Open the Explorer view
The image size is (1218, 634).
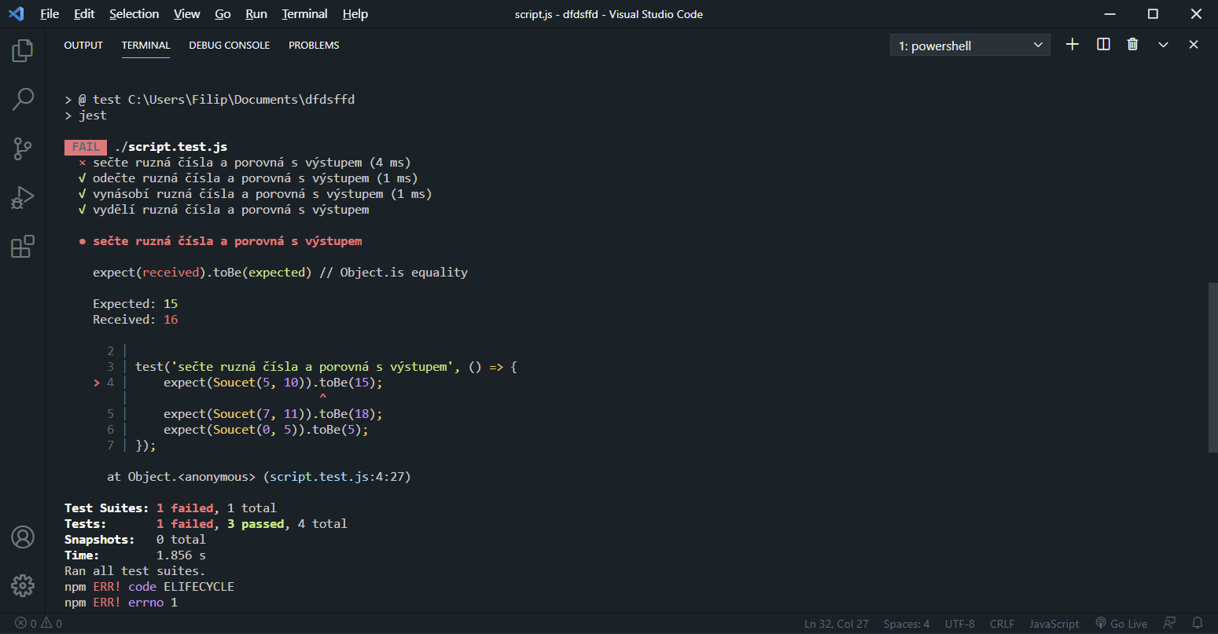[22, 49]
